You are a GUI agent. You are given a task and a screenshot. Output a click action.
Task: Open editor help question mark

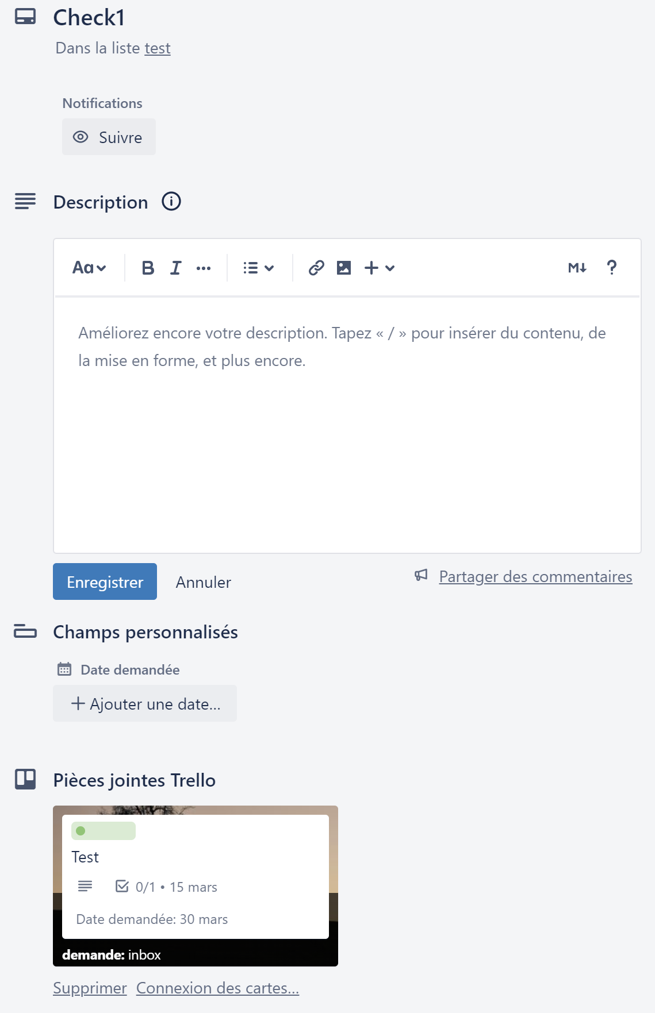(x=612, y=267)
